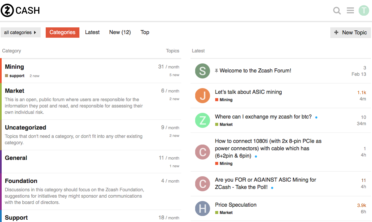This screenshot has width=372, height=222.
Task: Click the 1.1k reply count
Action: tap(362, 92)
